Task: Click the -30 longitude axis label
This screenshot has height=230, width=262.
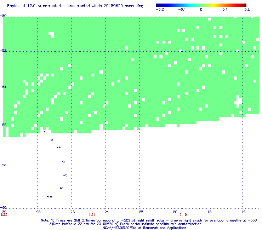Action: pos(3,212)
